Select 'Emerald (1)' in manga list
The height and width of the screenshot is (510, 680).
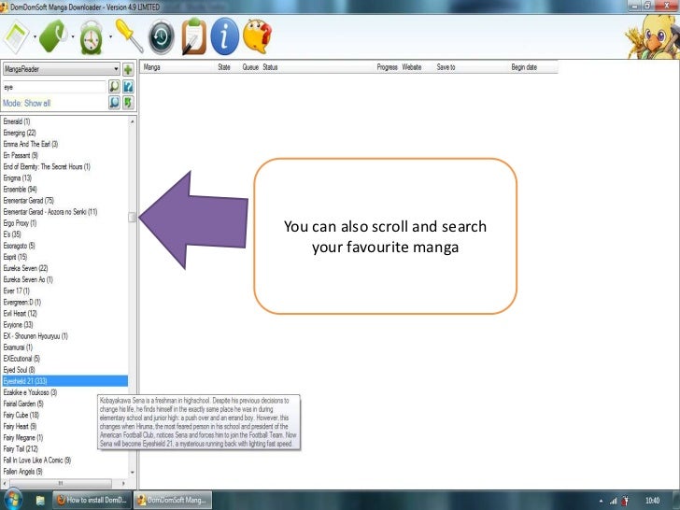click(x=17, y=121)
